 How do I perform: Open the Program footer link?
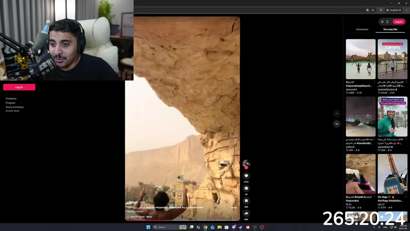[10, 103]
